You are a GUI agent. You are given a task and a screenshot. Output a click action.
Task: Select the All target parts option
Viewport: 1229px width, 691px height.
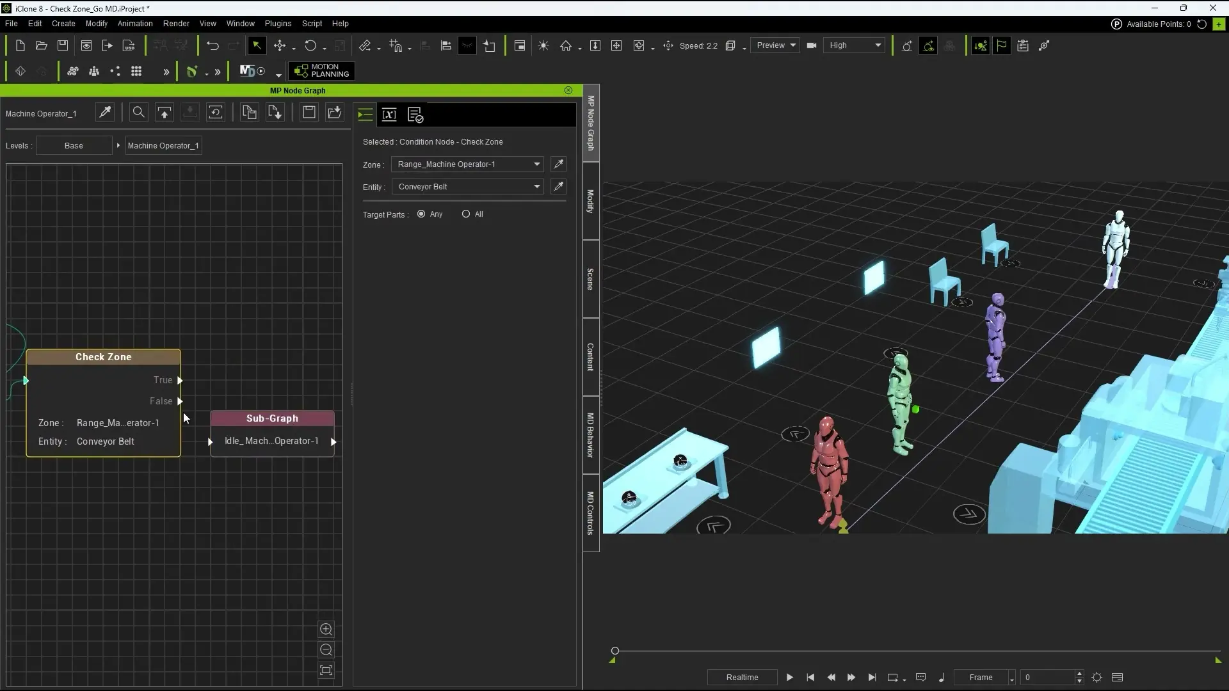(466, 214)
